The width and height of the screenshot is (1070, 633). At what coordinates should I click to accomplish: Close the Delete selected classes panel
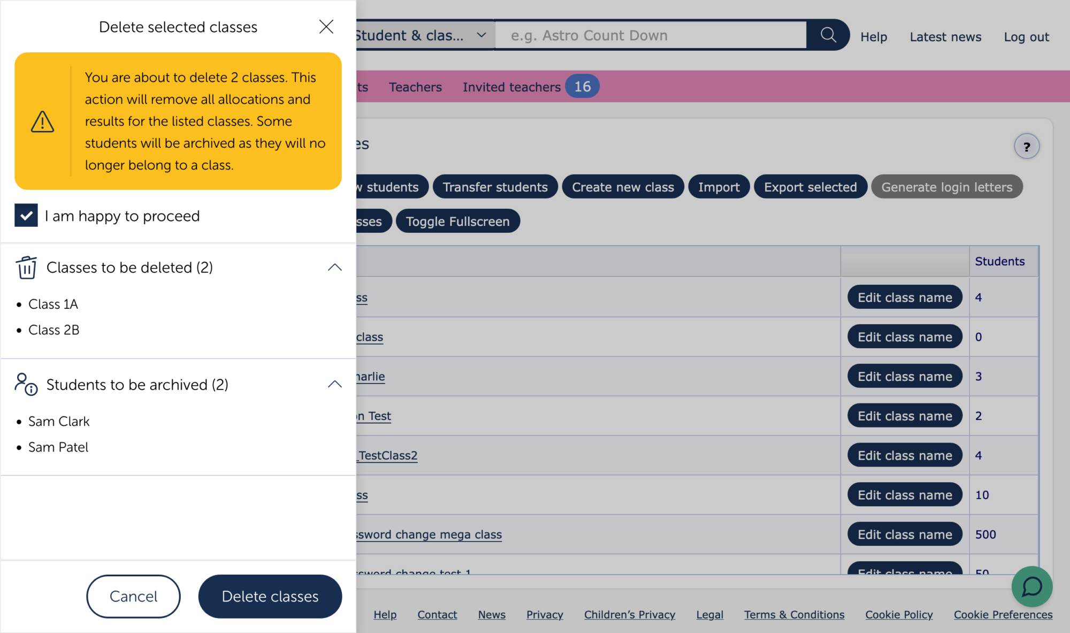click(x=326, y=27)
